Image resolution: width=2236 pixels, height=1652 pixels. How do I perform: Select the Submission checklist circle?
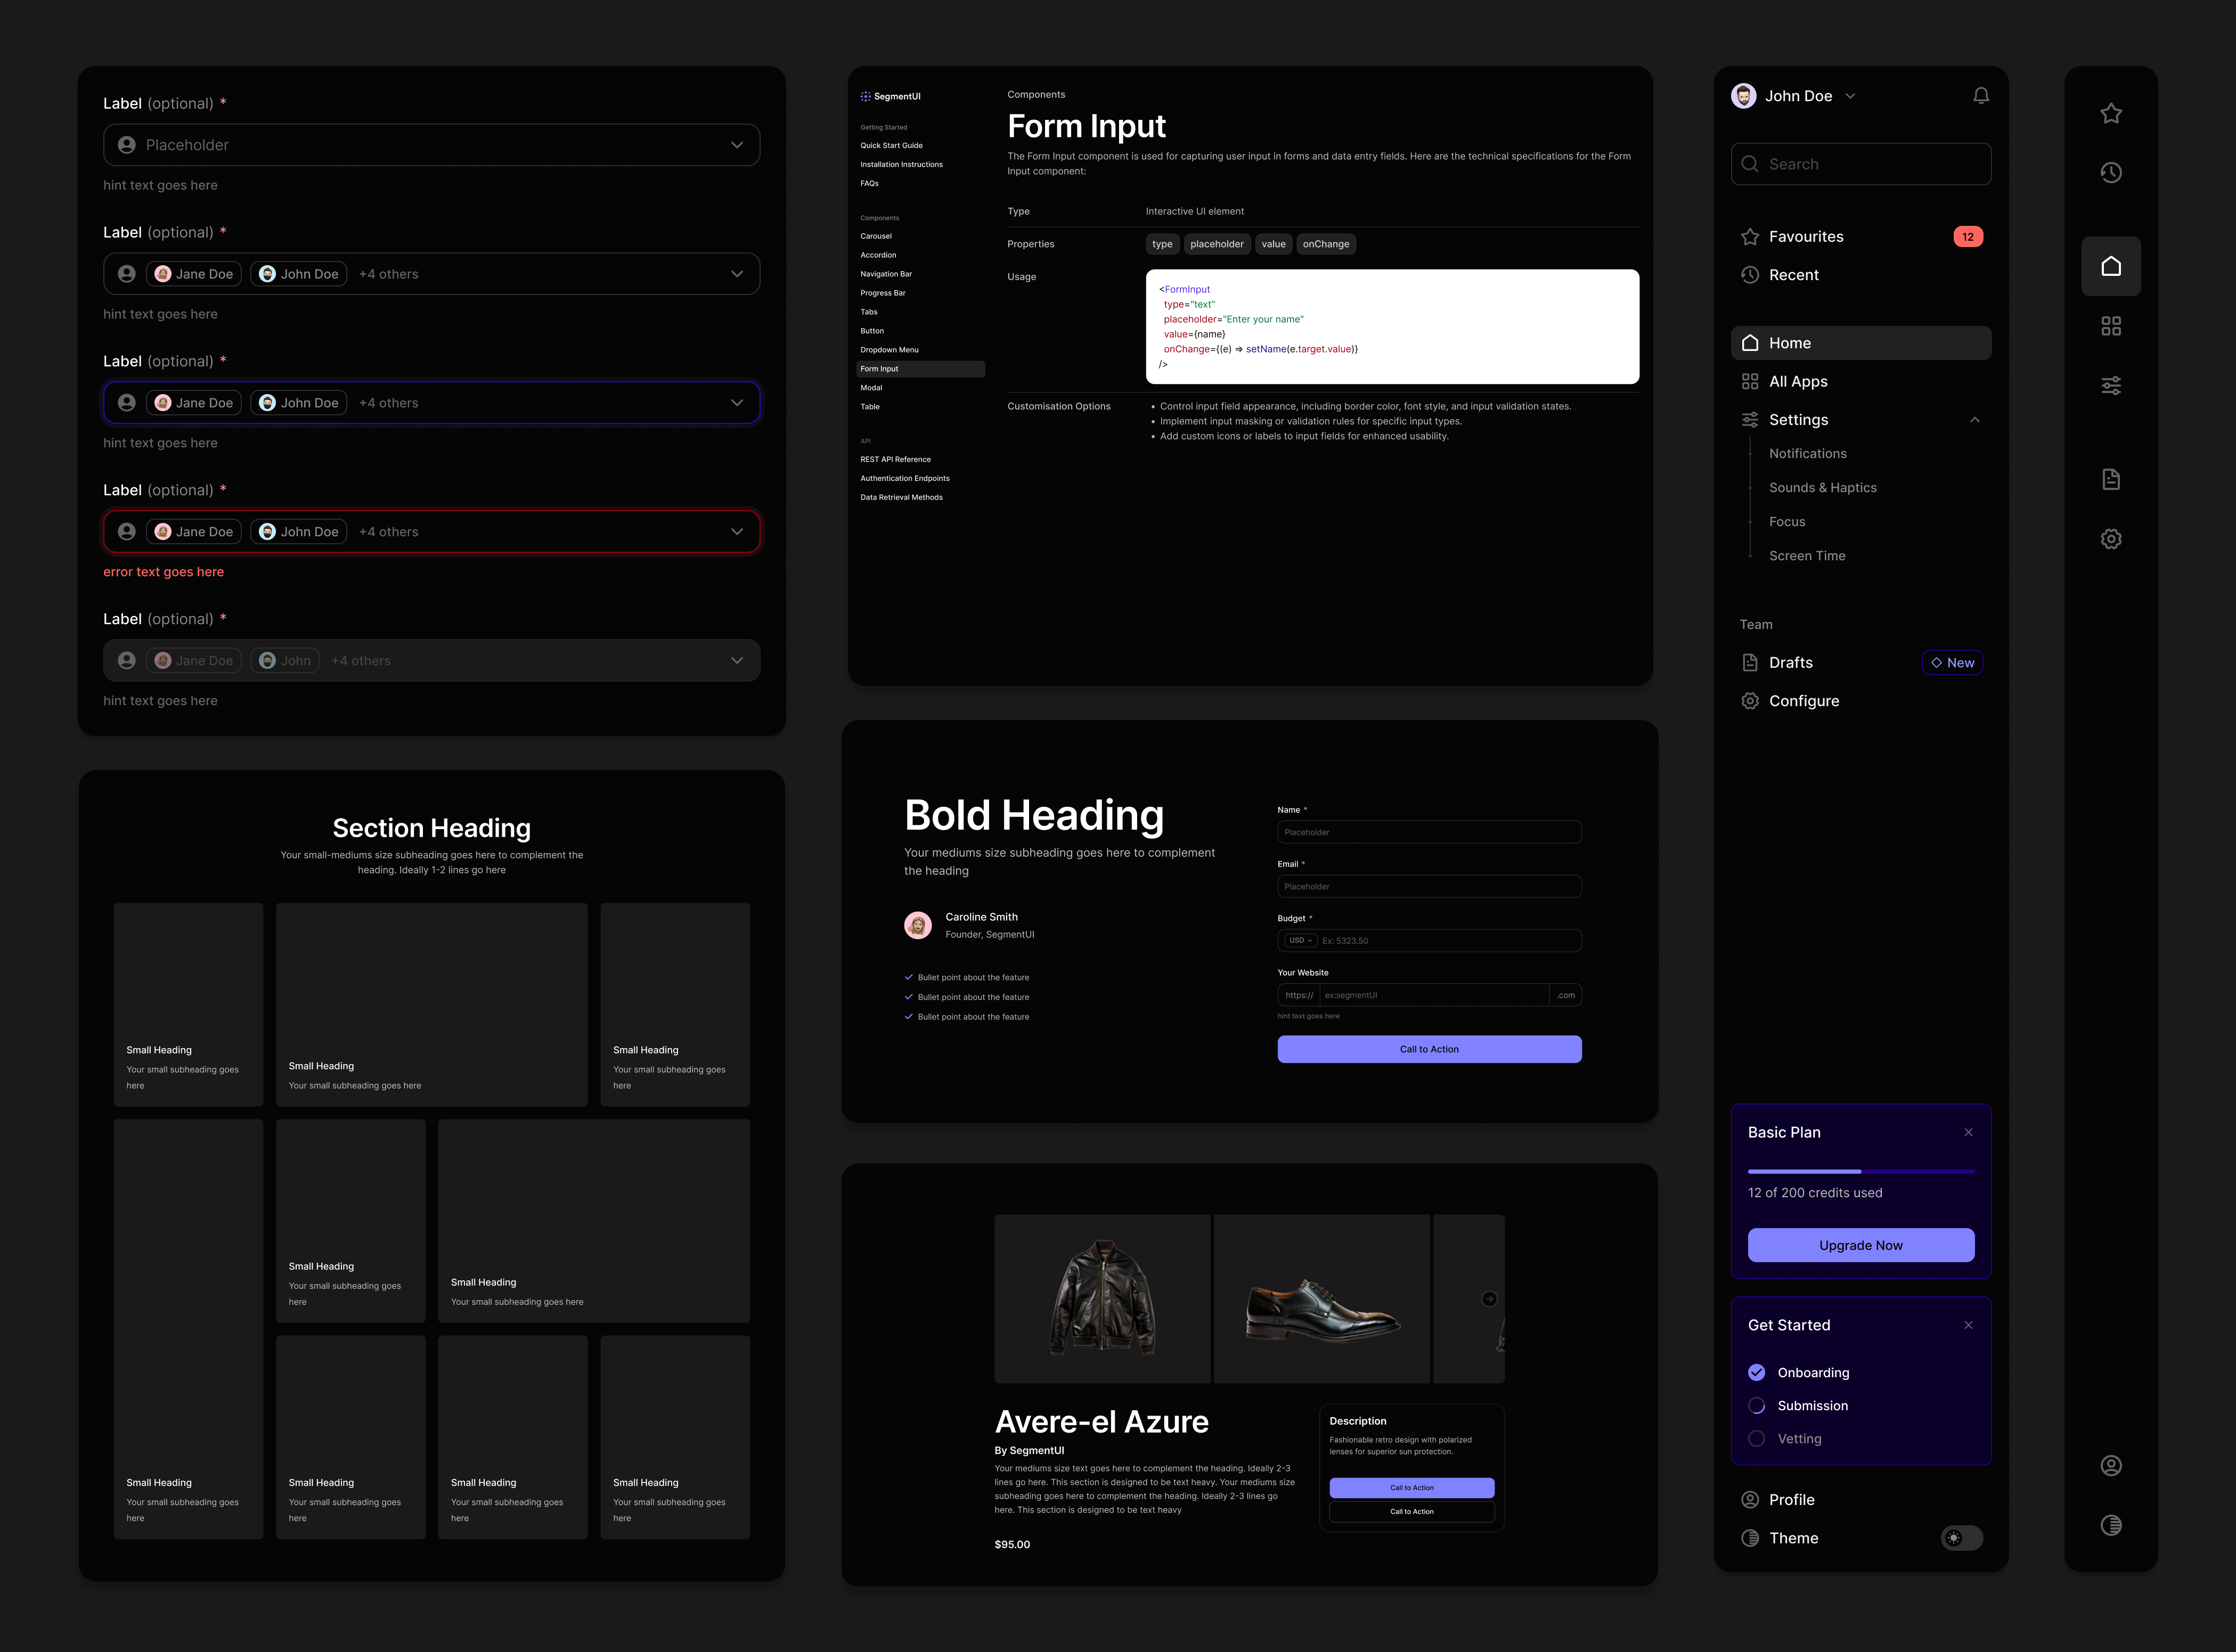1757,1405
